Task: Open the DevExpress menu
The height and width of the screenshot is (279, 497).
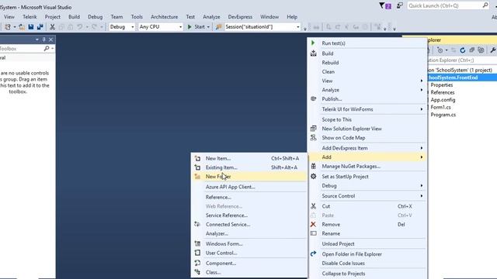Action: [240, 17]
